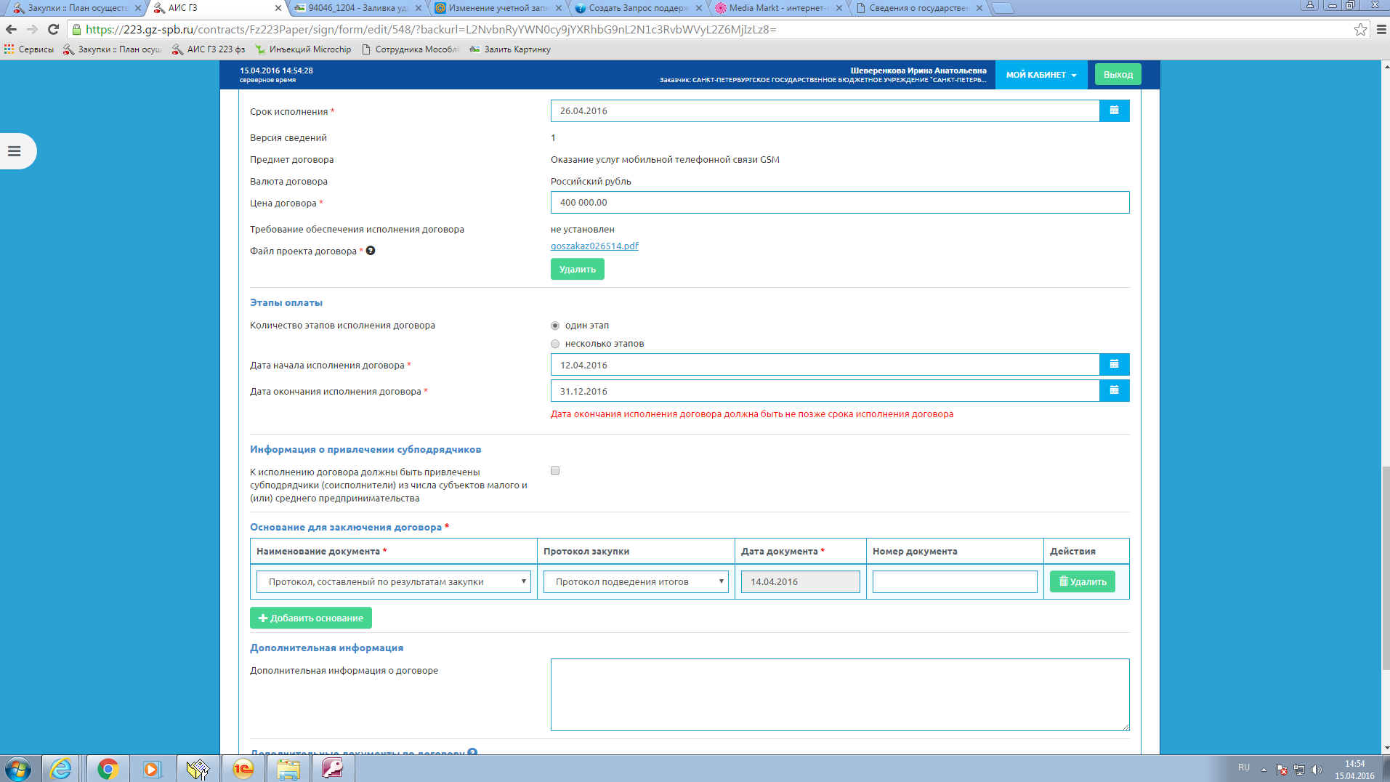Open Залить Картинку bookmark
Screen dimensions: 1390x782
[x=510, y=49]
